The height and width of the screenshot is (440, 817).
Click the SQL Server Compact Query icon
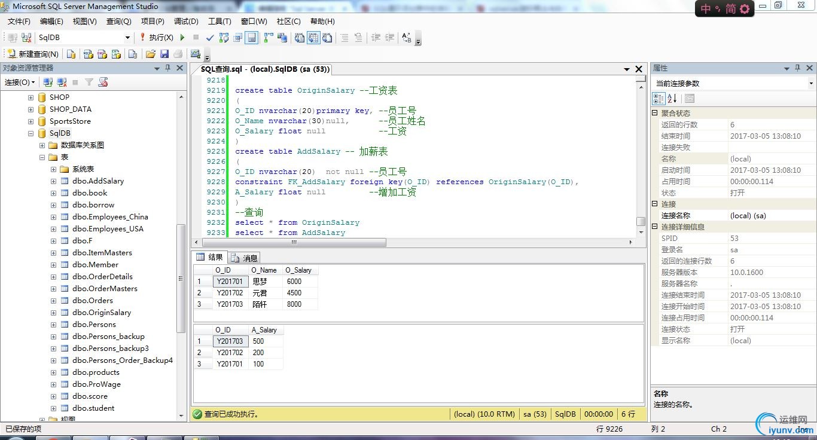coord(133,54)
